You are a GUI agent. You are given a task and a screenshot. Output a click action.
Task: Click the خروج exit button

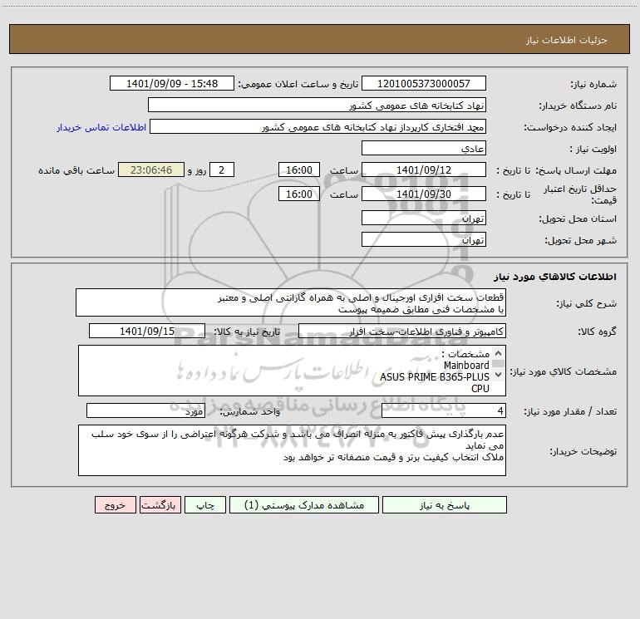[115, 505]
